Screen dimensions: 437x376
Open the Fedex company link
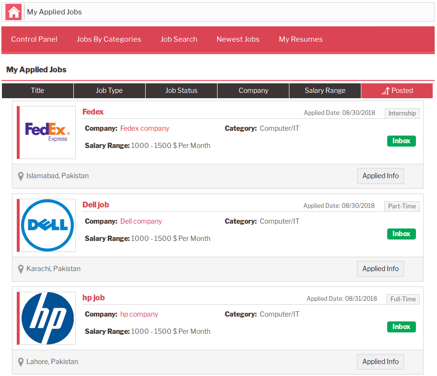click(x=145, y=128)
